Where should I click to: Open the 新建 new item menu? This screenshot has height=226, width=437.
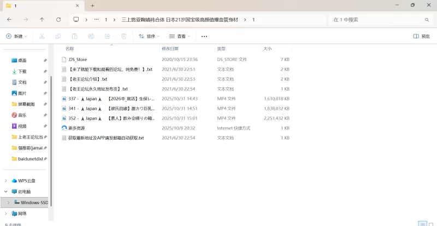click(15, 37)
